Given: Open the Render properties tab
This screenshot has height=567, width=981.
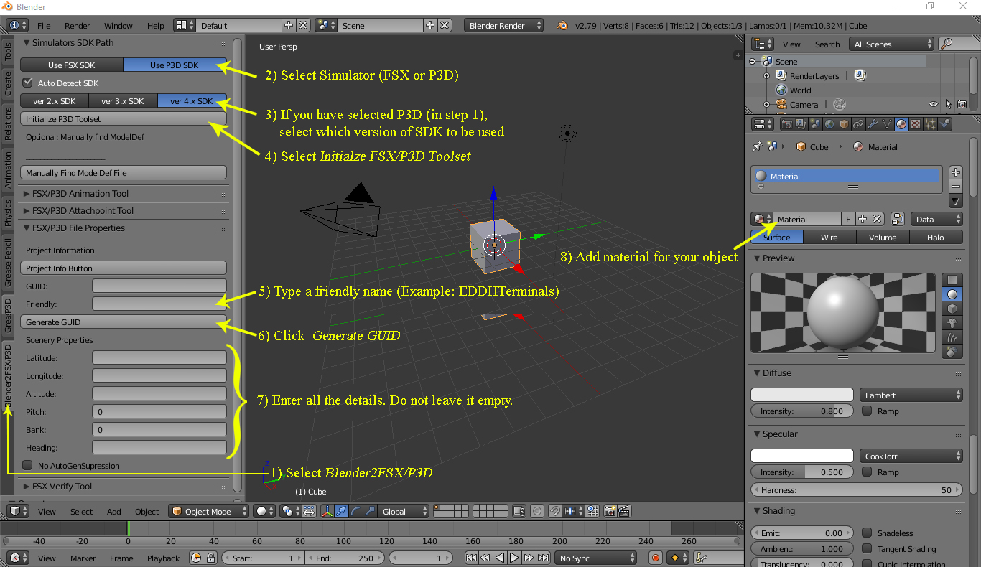Looking at the screenshot, I should [787, 123].
